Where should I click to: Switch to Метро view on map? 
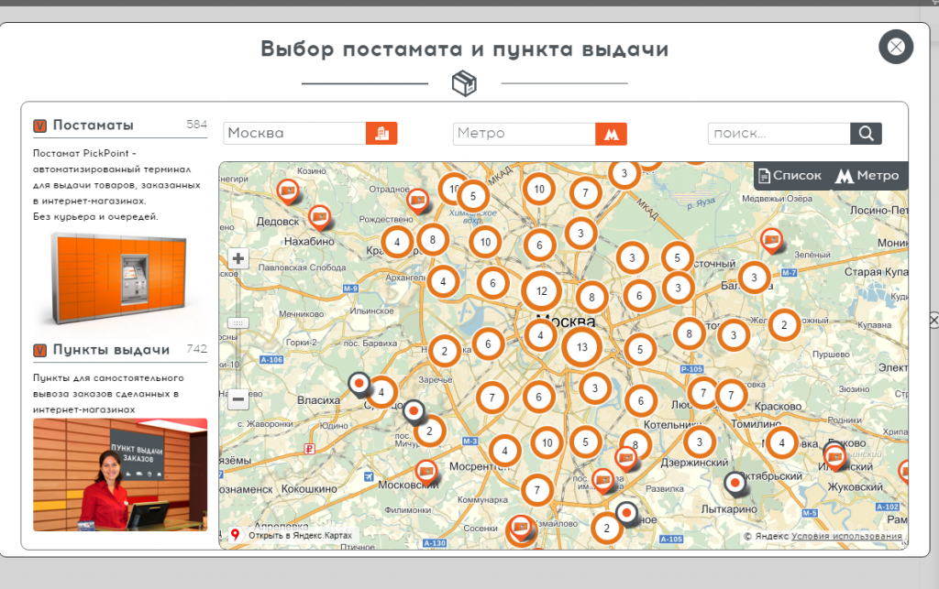pos(867,176)
